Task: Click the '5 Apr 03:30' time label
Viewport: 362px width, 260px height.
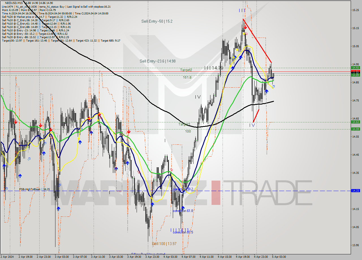Action: 279,257
